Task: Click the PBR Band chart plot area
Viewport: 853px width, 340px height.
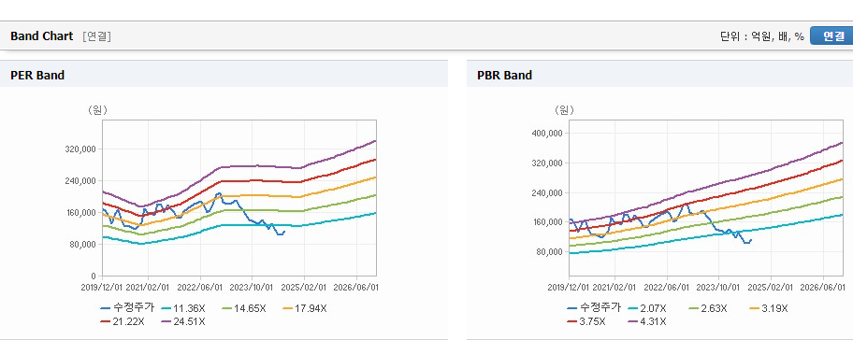Action: [x=706, y=198]
